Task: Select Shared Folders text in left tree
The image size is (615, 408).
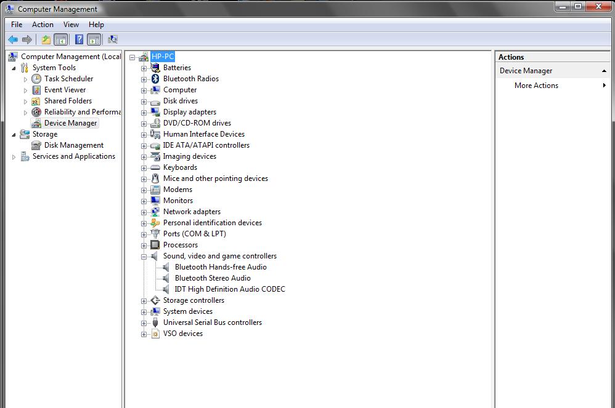Action: (68, 101)
